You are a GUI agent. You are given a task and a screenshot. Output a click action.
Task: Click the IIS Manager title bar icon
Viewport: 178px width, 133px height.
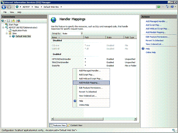pyautogui.click(x=3, y=2)
